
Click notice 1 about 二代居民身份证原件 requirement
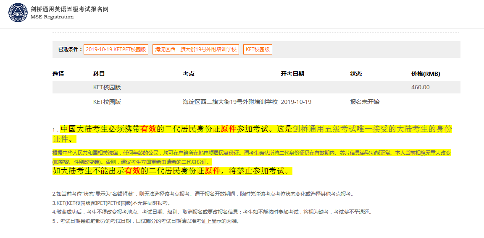(x=252, y=134)
